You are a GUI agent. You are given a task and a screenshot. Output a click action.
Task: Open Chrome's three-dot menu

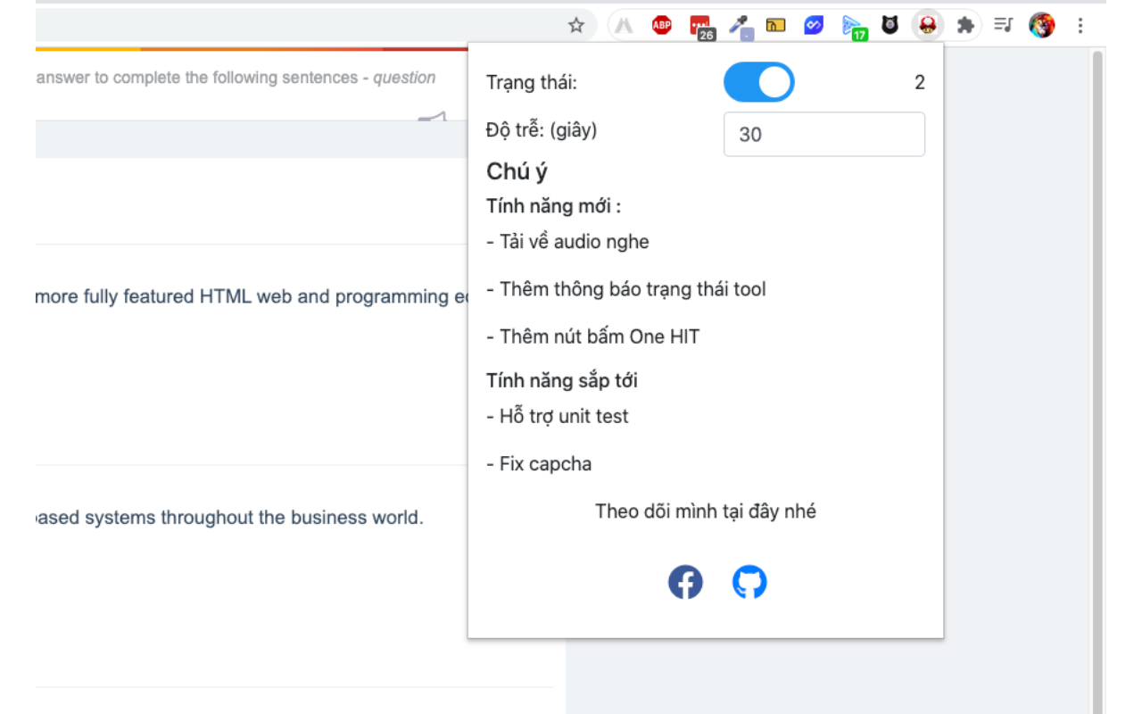[x=1080, y=25]
